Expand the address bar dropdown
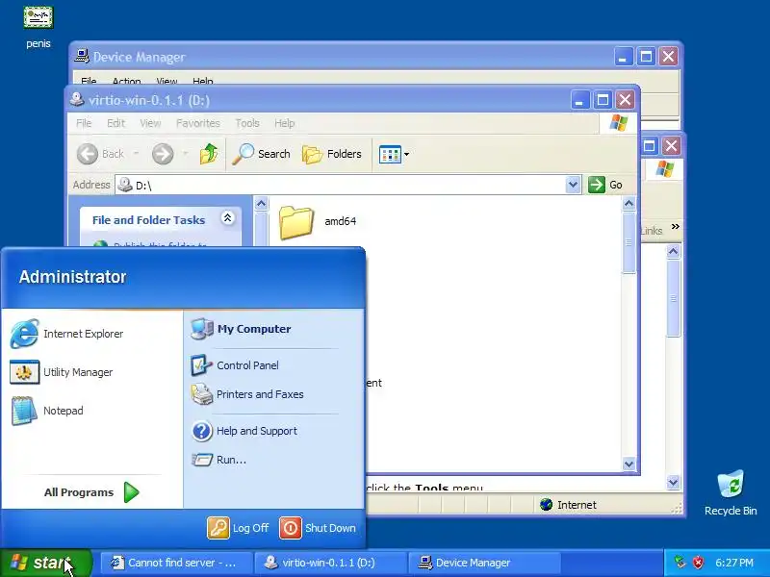 573,185
